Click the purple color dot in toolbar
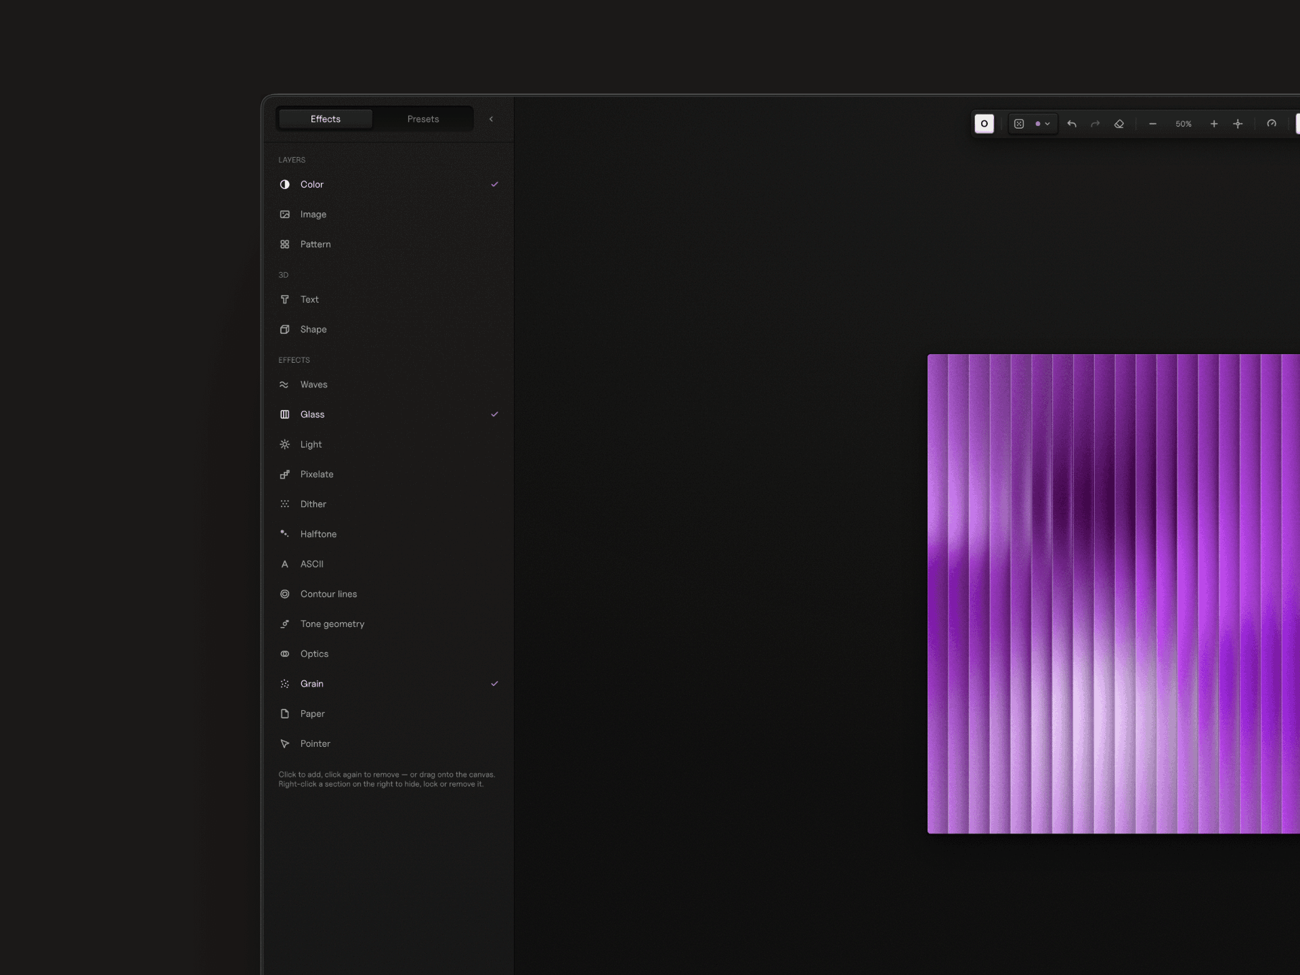Screen dimensions: 1300x975 point(1038,124)
